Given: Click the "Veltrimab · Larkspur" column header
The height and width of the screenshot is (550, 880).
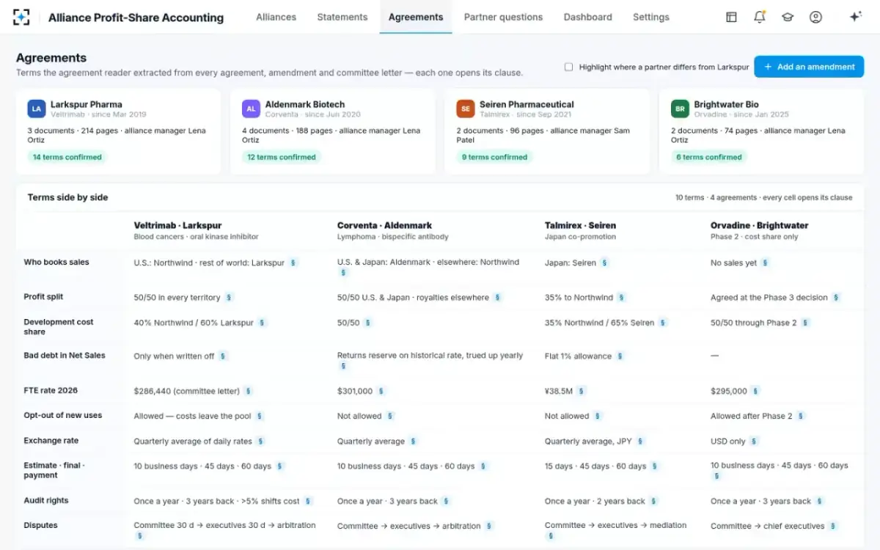Looking at the screenshot, I should click(x=177, y=226).
